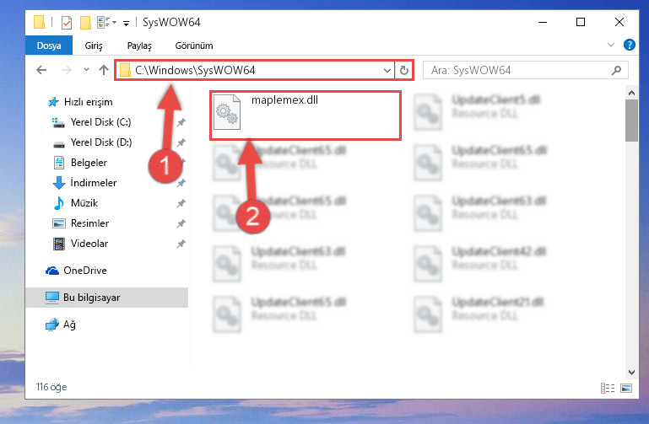This screenshot has width=649, height=424.
Task: Click the address bar path C:\Windows\SysWOW64
Action: coord(195,70)
